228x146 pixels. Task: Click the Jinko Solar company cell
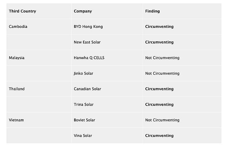83,73
